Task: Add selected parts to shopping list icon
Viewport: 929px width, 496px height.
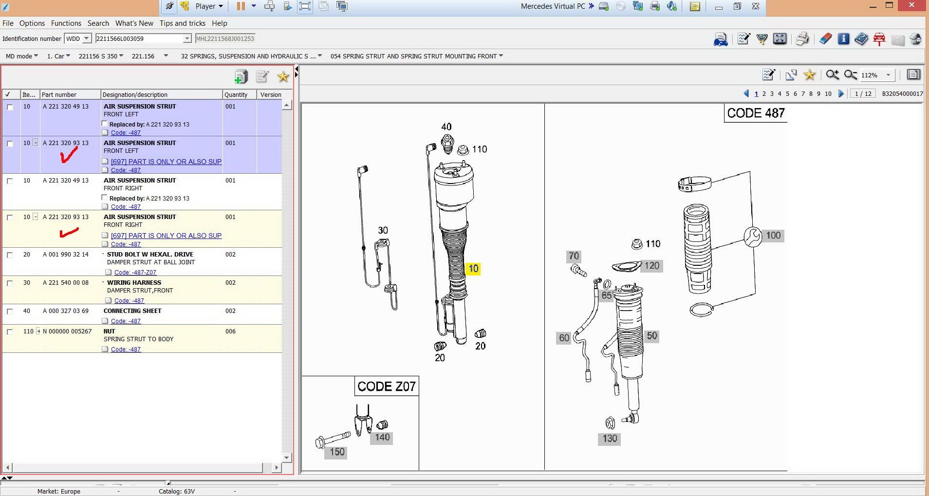Action: click(241, 76)
